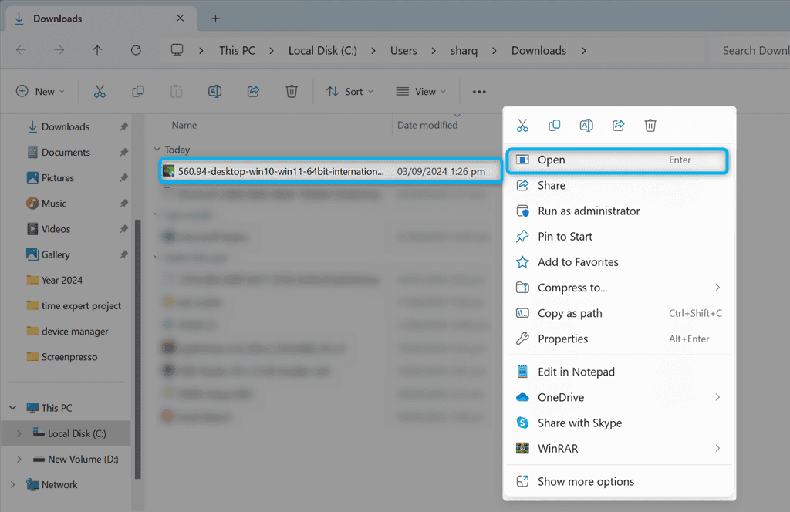790x512 pixels.
Task: Select the 560.94-desktop-win10-win11 file
Action: click(x=330, y=171)
